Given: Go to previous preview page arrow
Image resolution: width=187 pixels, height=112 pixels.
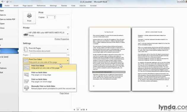Looking at the screenshot, I should point(74,110).
